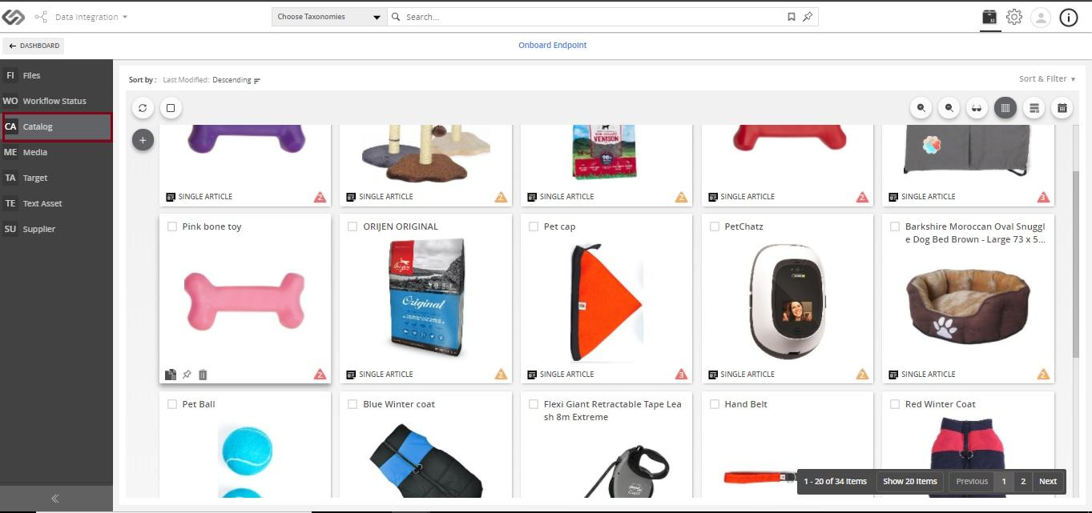The image size is (1092, 513).
Task: Click the disabled Previous page button
Action: 972,481
